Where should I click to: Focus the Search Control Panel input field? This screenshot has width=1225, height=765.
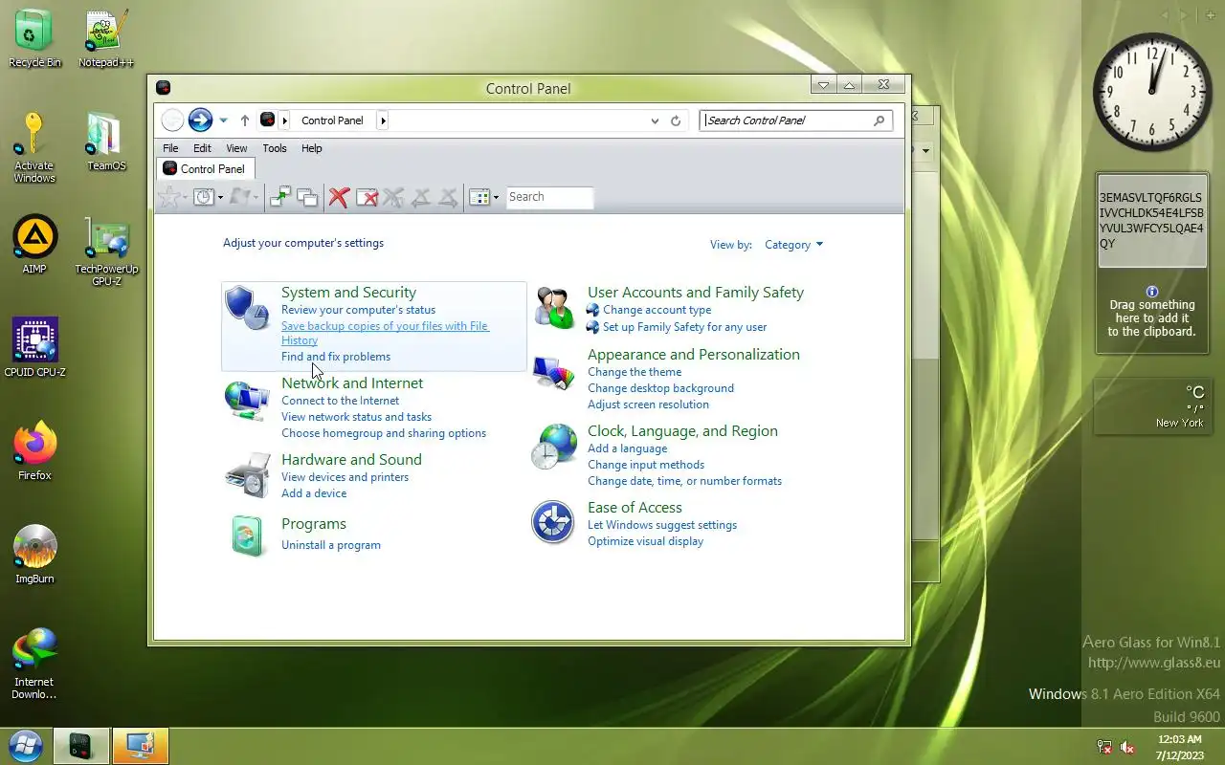coord(786,120)
